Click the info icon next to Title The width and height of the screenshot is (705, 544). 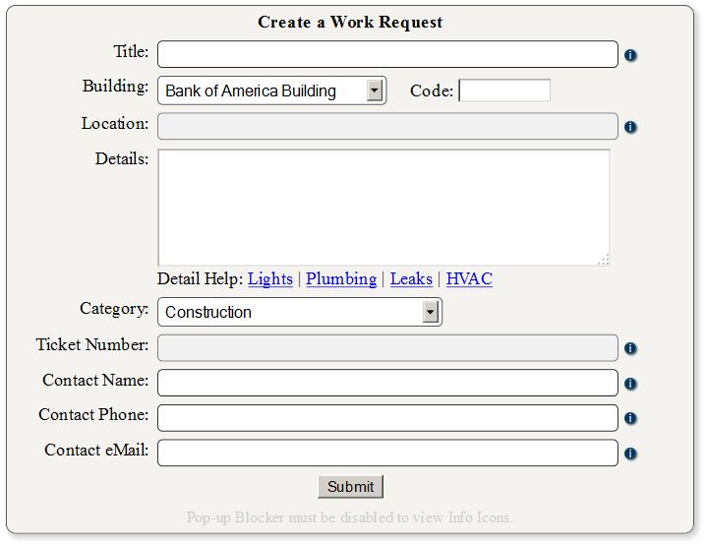630,55
